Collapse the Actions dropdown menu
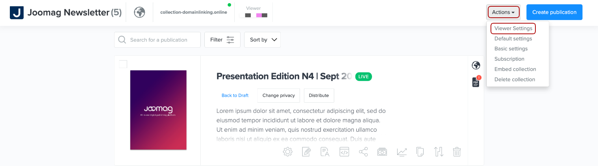This screenshot has height=166, width=598. [503, 12]
